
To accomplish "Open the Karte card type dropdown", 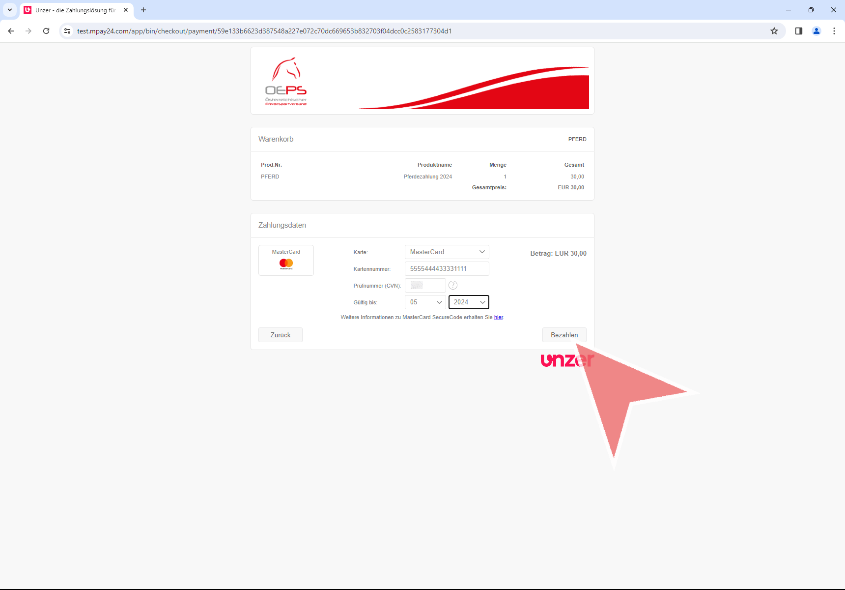I will point(447,252).
